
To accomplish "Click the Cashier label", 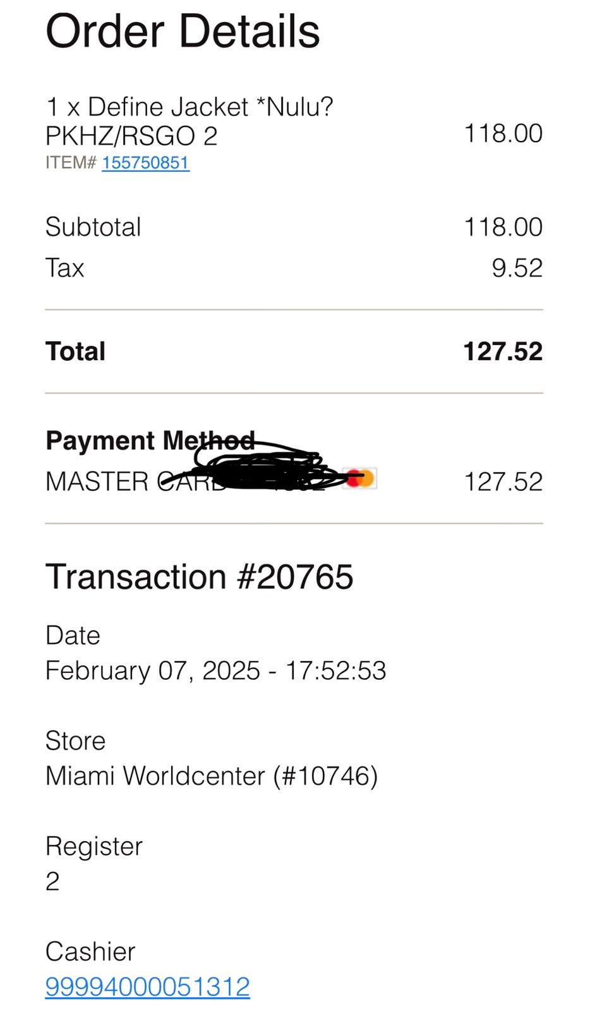I will click(x=90, y=951).
